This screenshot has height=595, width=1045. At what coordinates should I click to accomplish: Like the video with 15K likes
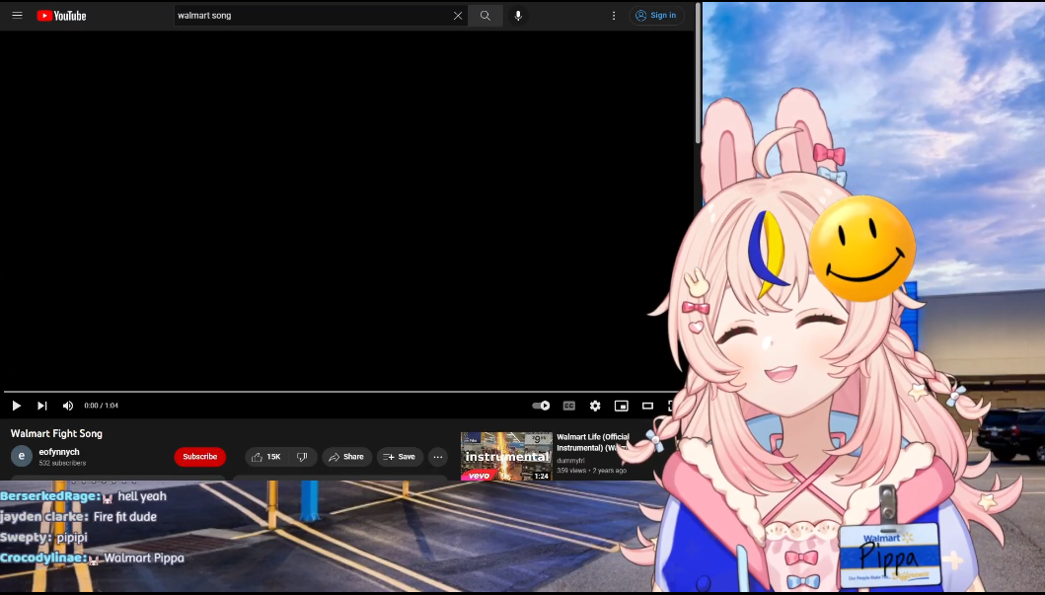pyautogui.click(x=266, y=457)
